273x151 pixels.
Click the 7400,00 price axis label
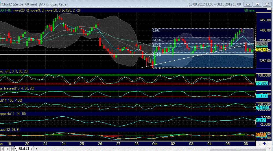(265, 30)
